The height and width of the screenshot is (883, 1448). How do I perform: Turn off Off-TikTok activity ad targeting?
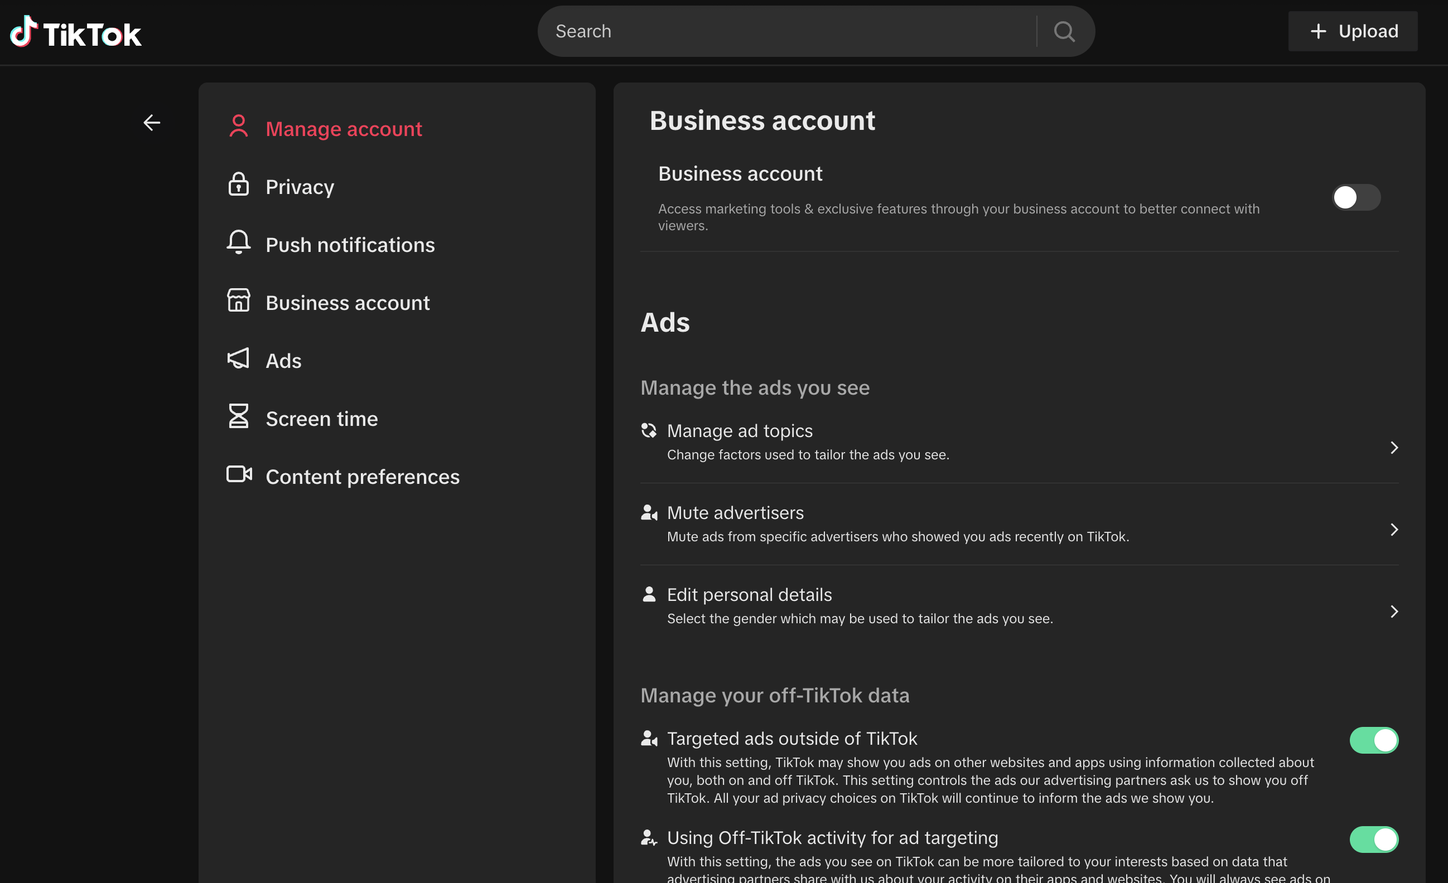[x=1373, y=840]
